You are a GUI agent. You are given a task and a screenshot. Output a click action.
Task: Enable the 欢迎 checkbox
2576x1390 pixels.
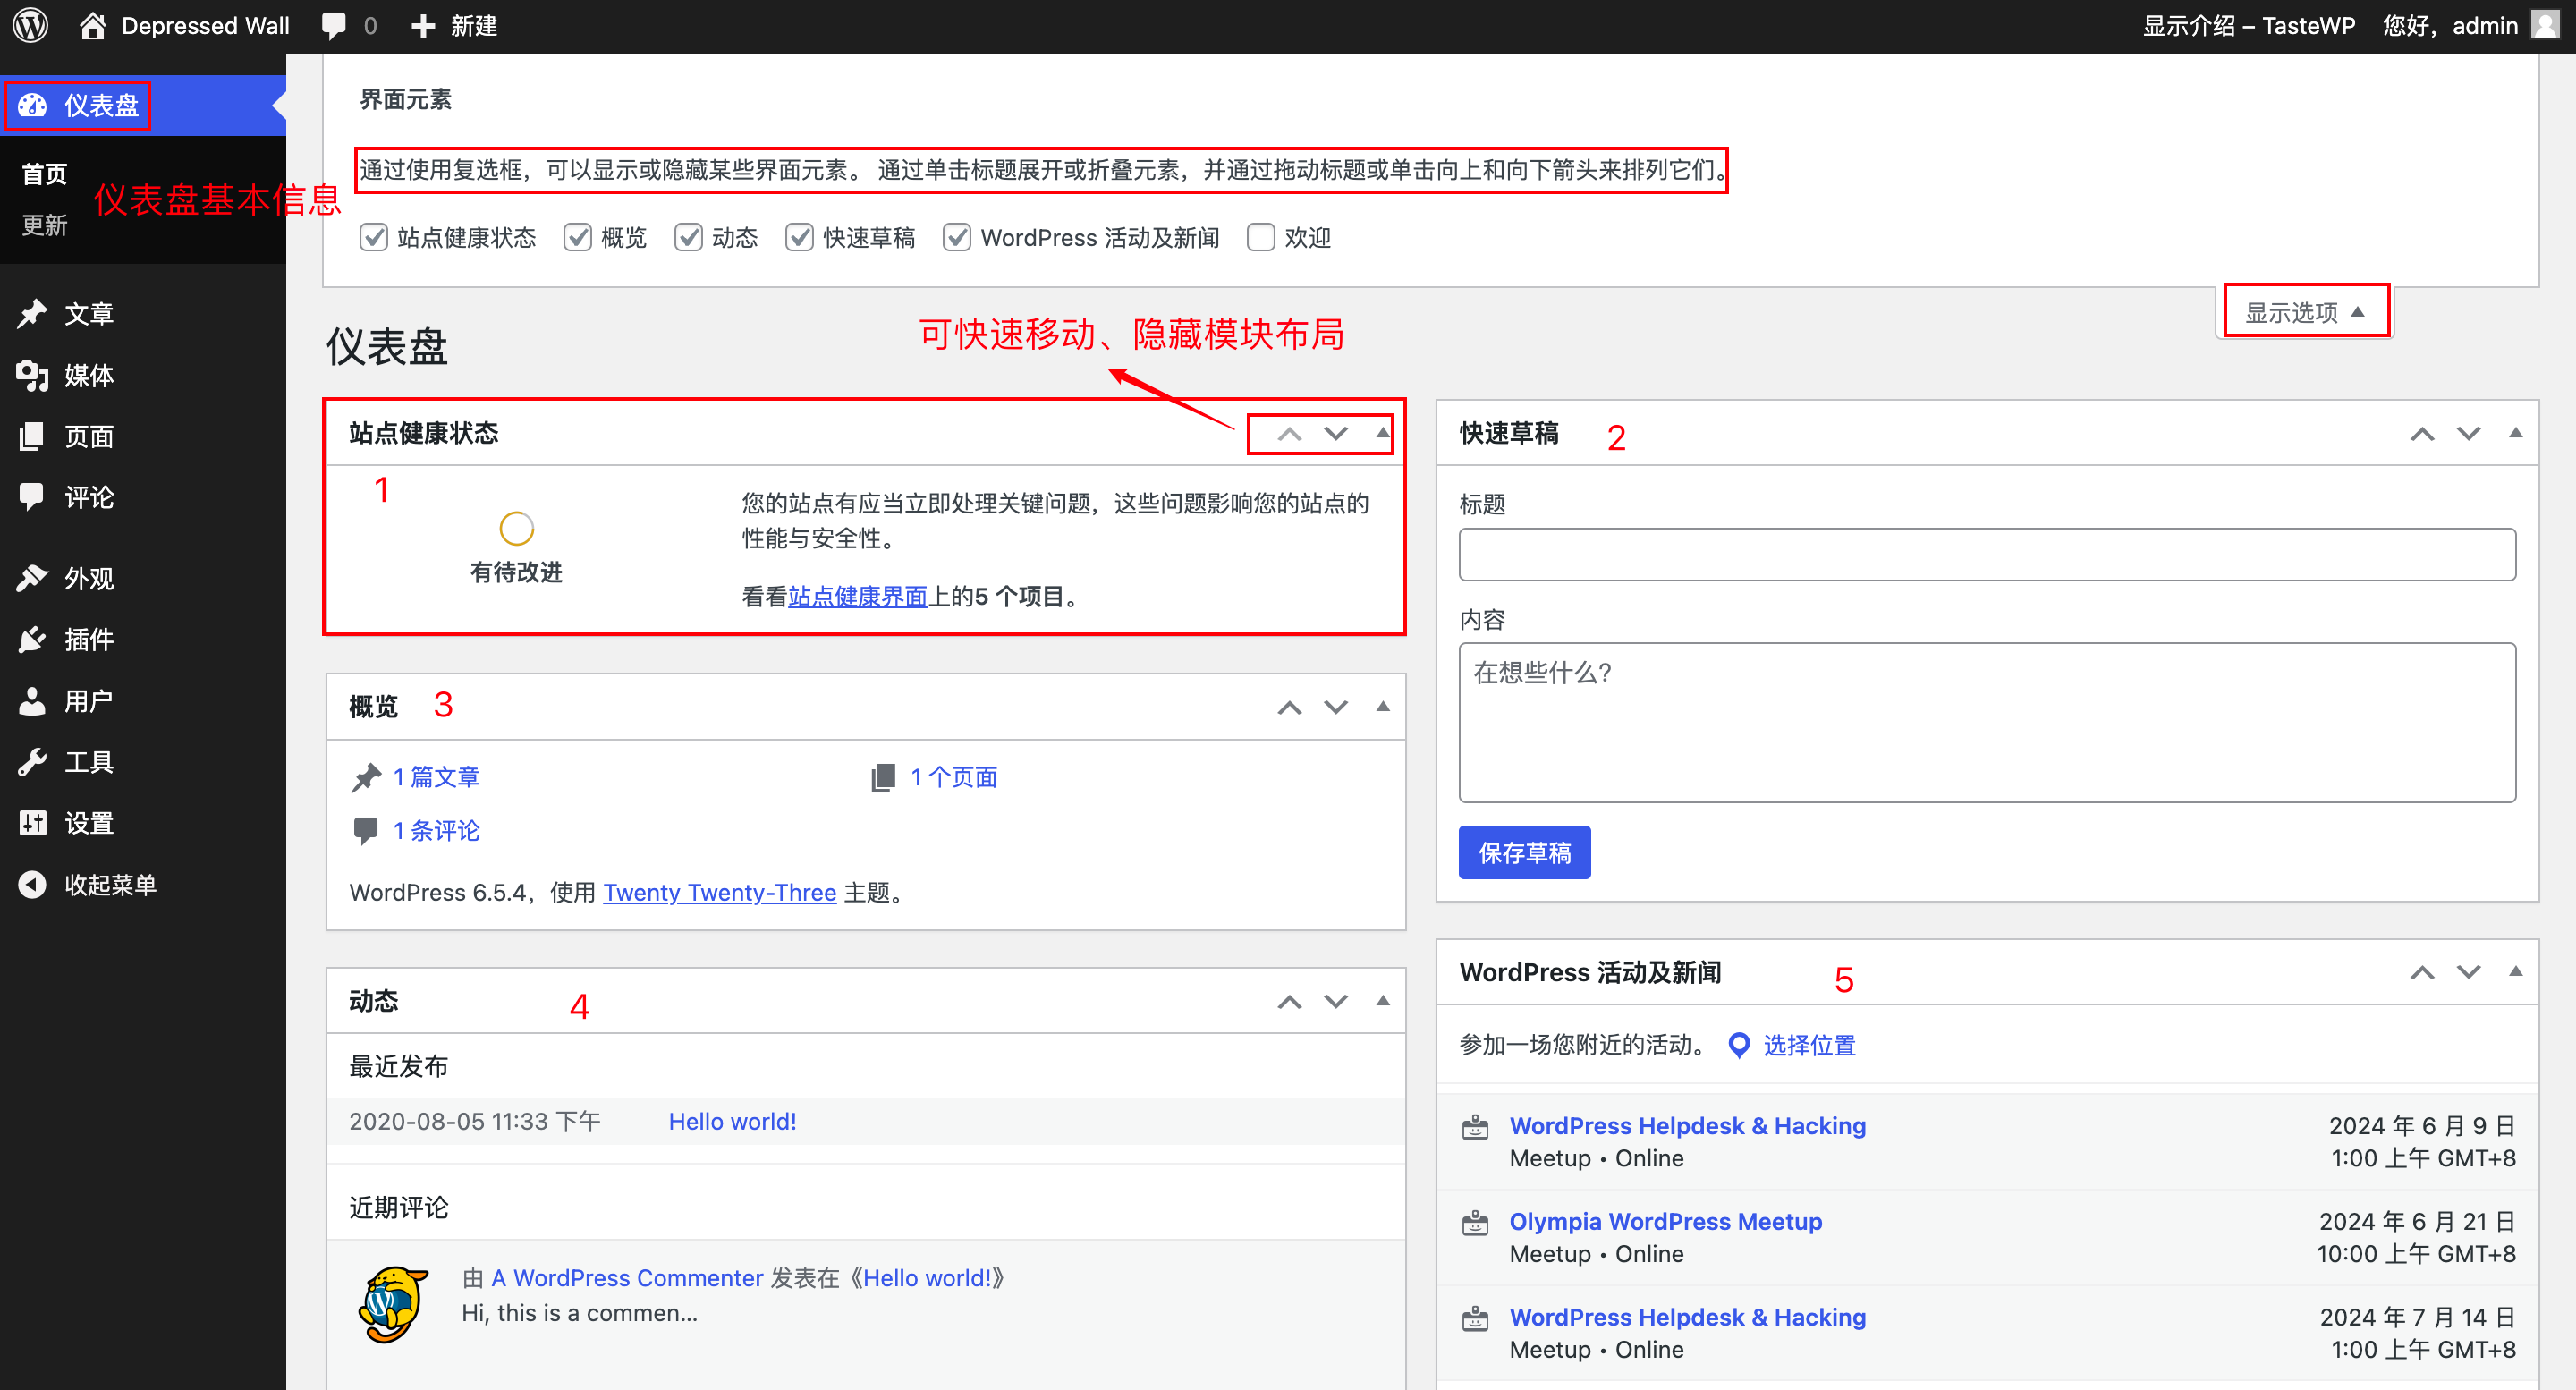pyautogui.click(x=1261, y=238)
